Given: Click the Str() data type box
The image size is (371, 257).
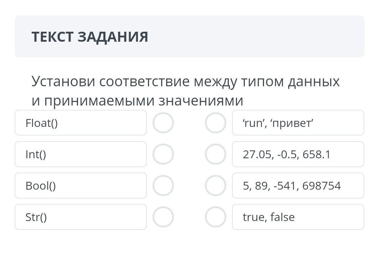Looking at the screenshot, I should [81, 217].
